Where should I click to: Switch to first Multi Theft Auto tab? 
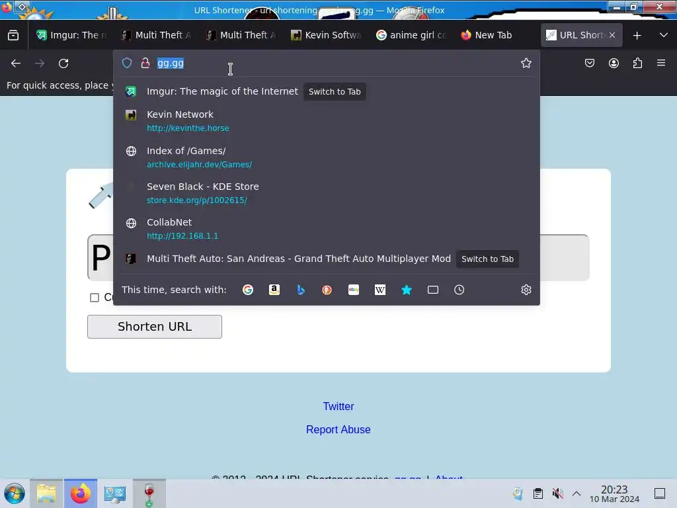tap(157, 36)
